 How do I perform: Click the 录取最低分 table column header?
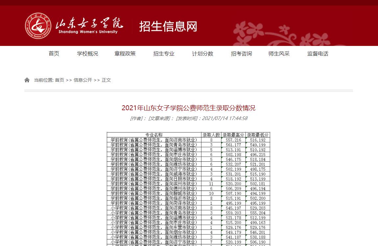pyautogui.click(x=258, y=135)
